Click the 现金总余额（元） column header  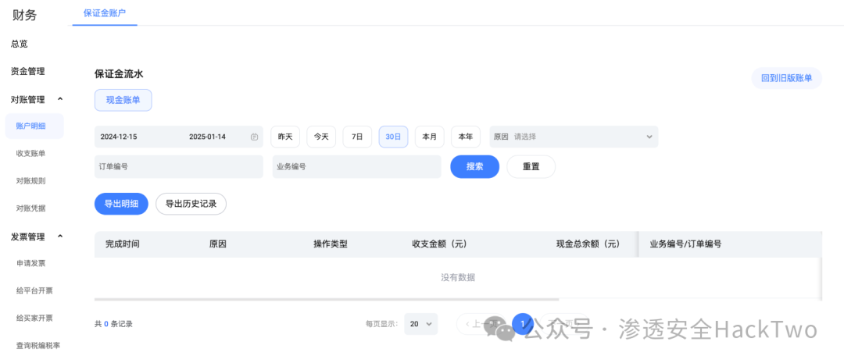(x=588, y=244)
